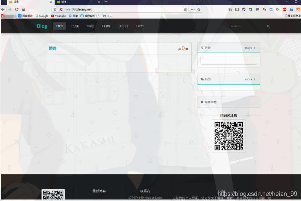Click the insecure connection lock icon
The image size is (301, 201).
(x=61, y=9)
